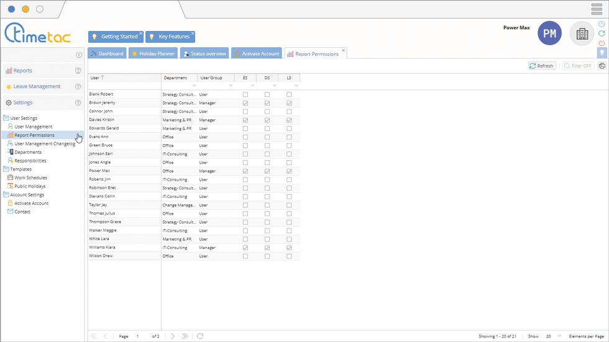Collapse the Templates folder
This screenshot has width=609, height=342.
[6, 169]
